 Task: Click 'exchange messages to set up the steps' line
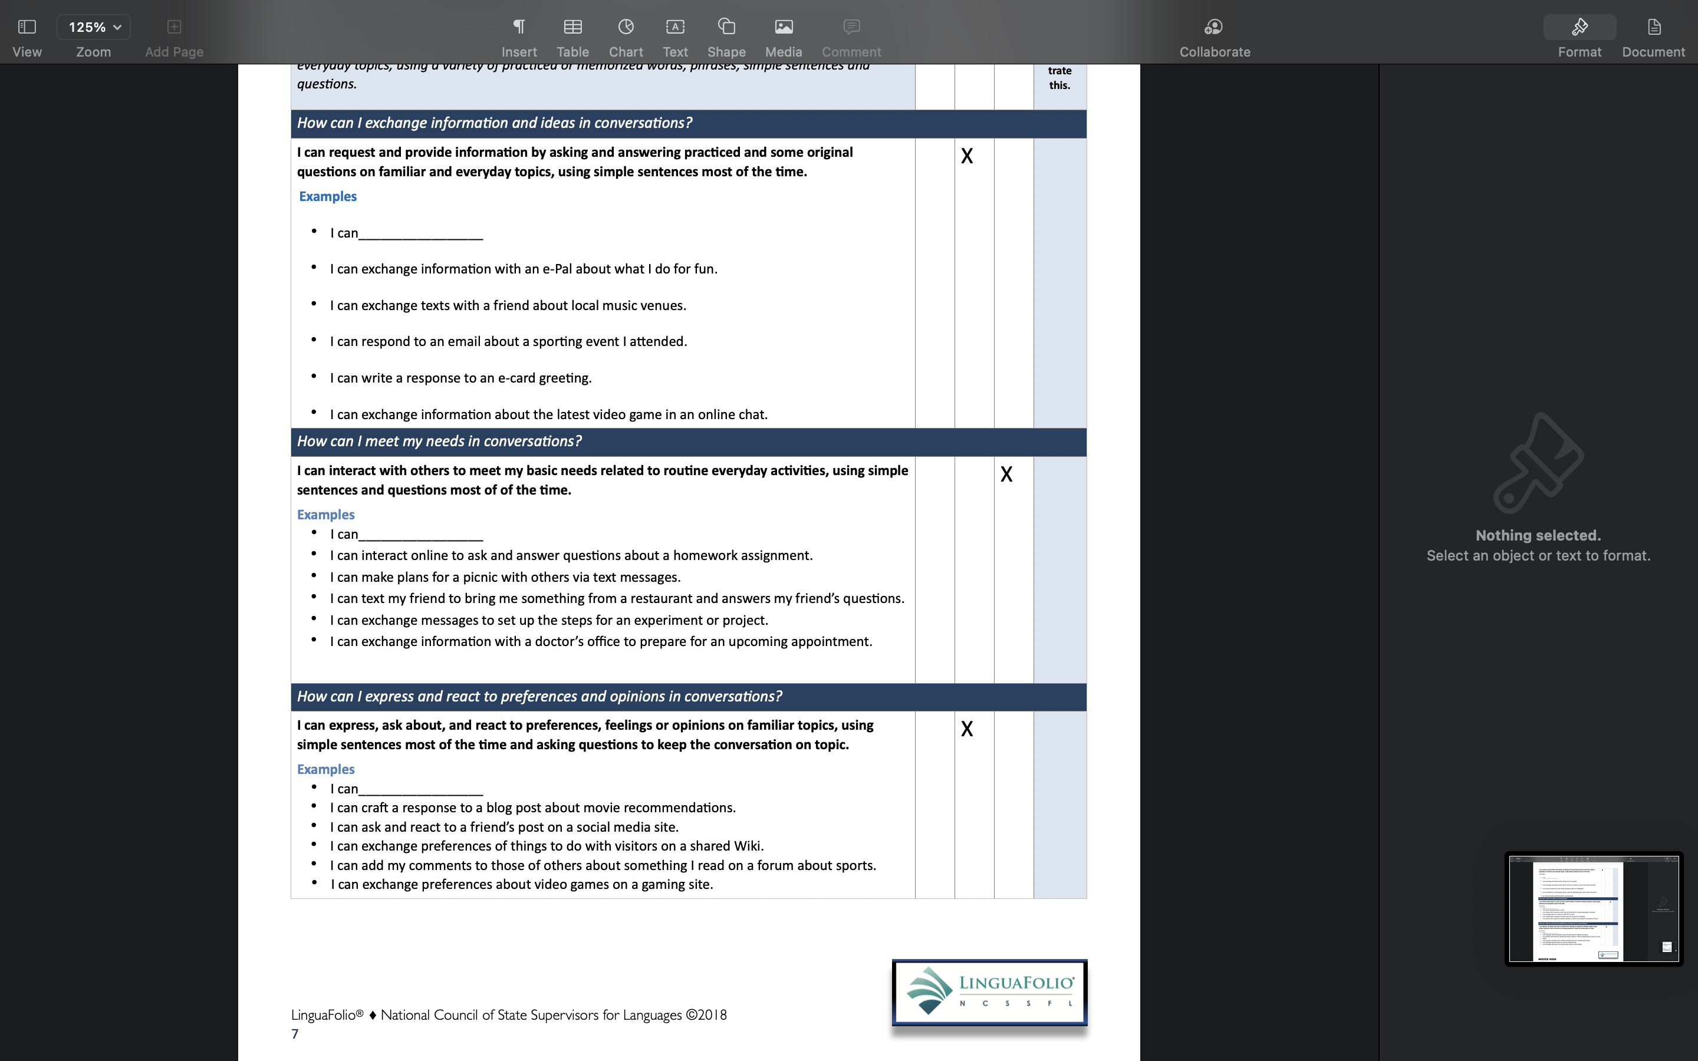pos(549,620)
